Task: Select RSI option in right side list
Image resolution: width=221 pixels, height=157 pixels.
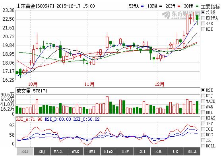Action: point(203,90)
